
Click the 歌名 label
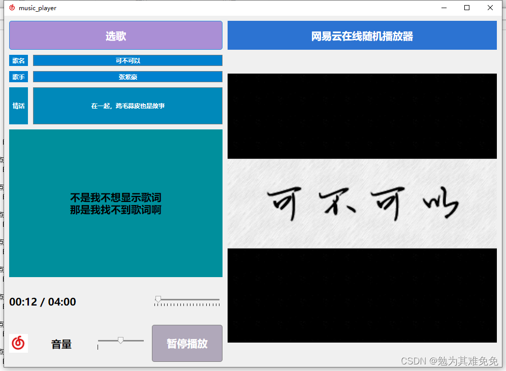click(18, 60)
